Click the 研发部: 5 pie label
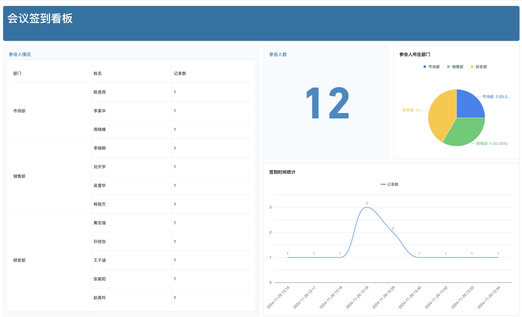 click(413, 110)
